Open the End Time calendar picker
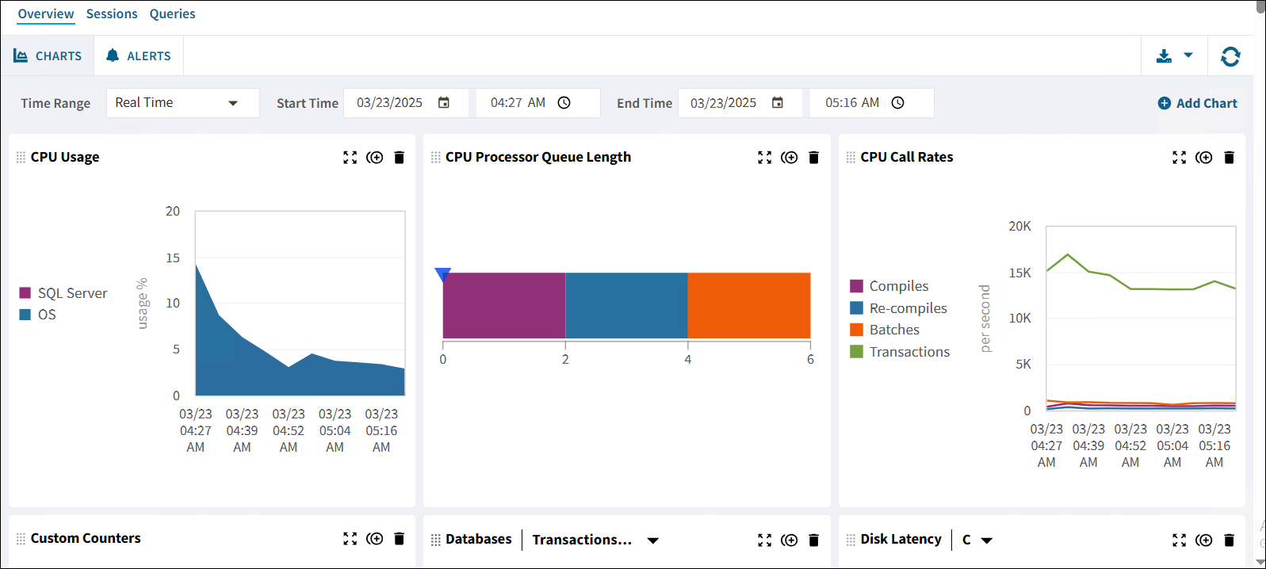 point(778,103)
